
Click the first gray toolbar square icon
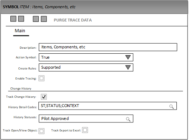point(13,19)
